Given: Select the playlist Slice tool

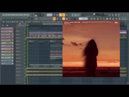Looking at the screenshot, I should click(x=17, y=22).
